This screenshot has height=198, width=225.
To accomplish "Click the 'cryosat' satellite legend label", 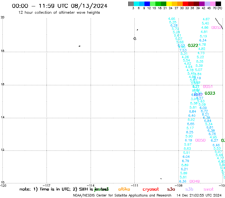I will tap(151, 189).
